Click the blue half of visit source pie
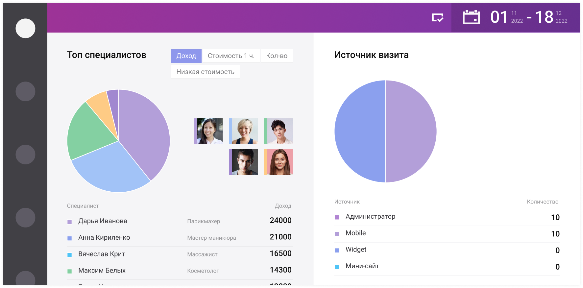The height and width of the screenshot is (288, 583). point(360,132)
